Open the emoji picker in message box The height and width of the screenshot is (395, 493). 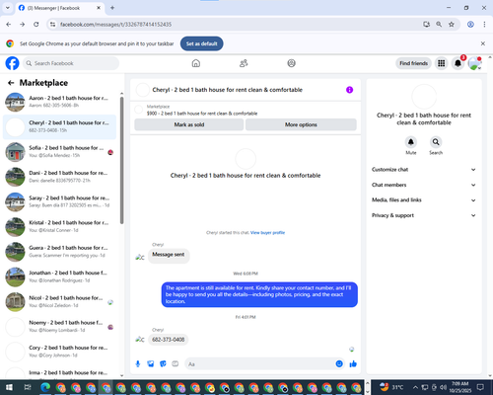pos(339,363)
